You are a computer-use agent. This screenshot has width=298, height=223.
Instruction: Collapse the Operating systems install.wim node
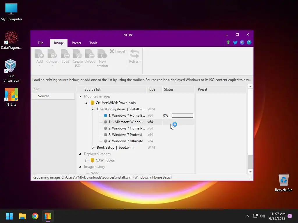(x=93, y=109)
